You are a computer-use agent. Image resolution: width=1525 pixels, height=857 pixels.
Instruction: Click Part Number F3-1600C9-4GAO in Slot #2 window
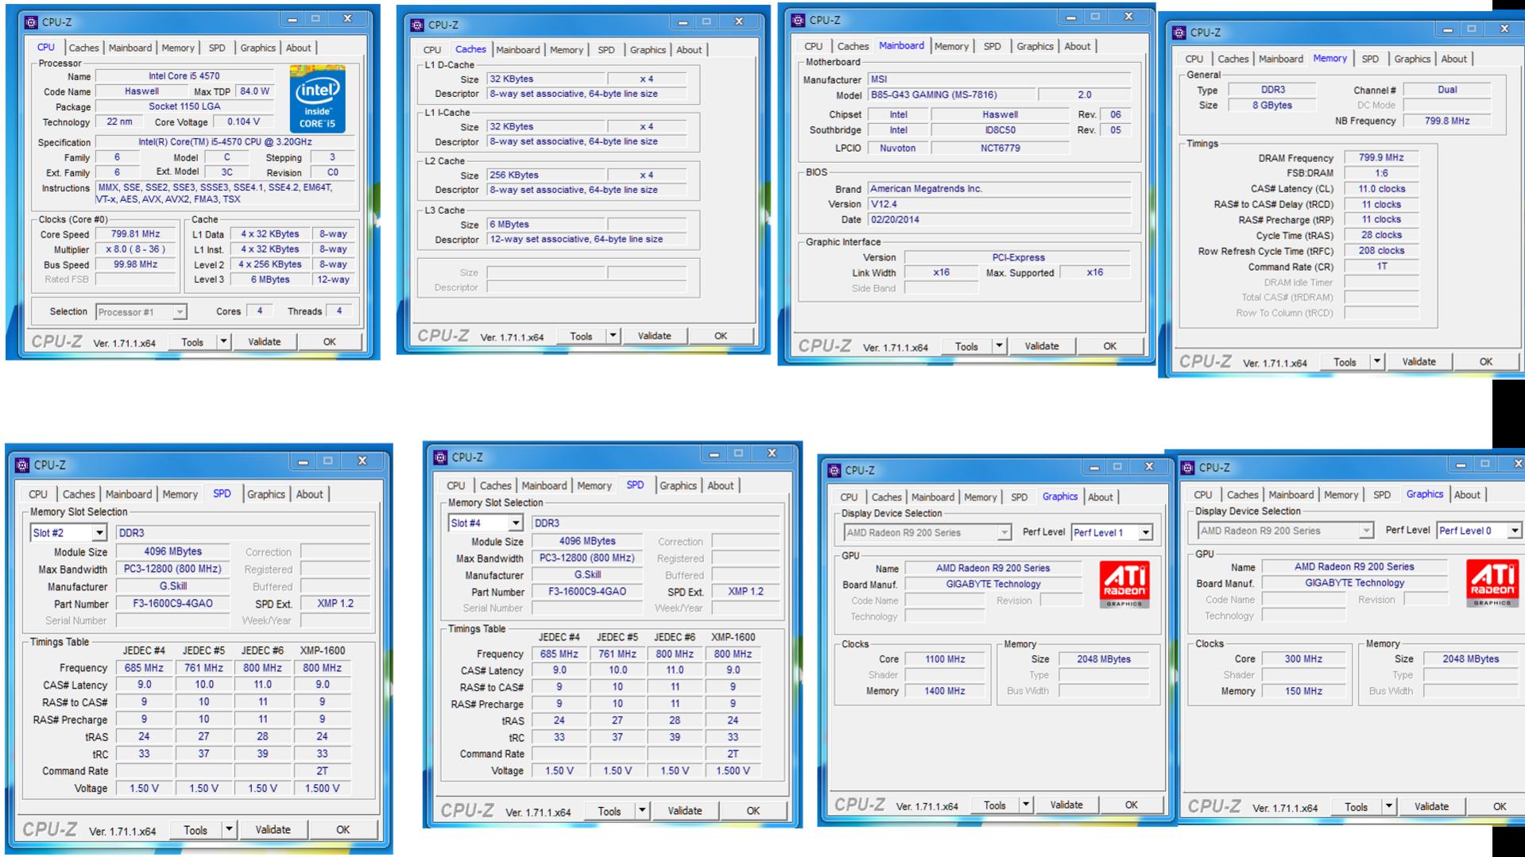coord(172,604)
